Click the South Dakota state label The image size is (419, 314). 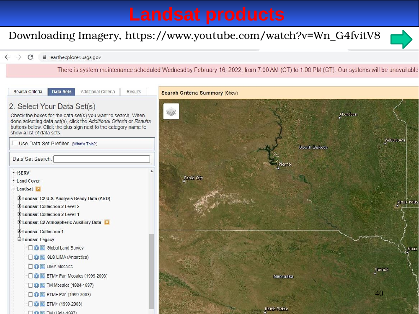(313, 147)
